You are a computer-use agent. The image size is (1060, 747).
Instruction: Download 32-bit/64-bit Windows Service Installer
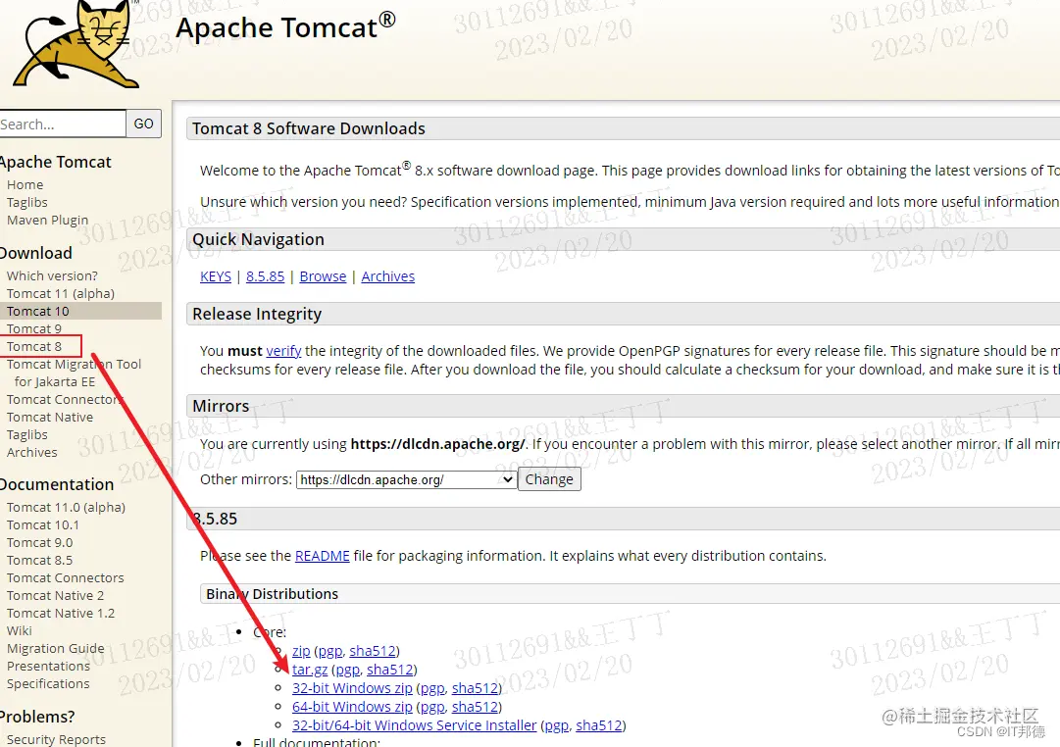pos(415,725)
